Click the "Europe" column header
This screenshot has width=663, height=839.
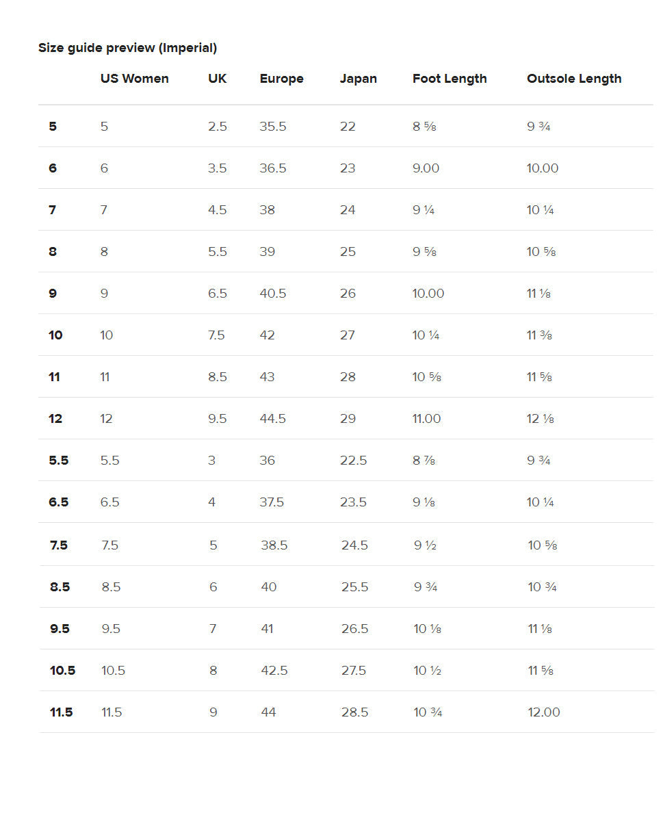pyautogui.click(x=281, y=79)
